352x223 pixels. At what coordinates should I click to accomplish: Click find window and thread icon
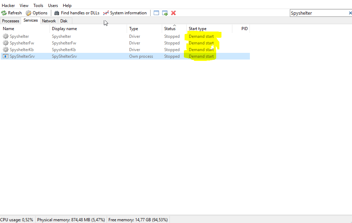pyautogui.click(x=165, y=13)
